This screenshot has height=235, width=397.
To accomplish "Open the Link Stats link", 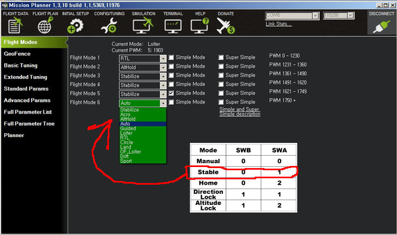I will 278,24.
